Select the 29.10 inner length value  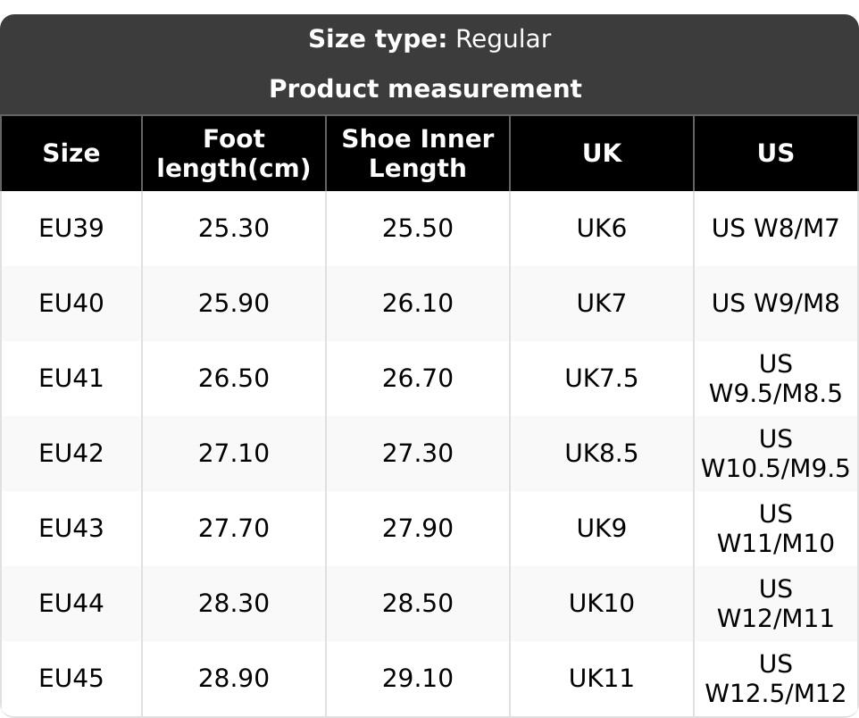(418, 679)
